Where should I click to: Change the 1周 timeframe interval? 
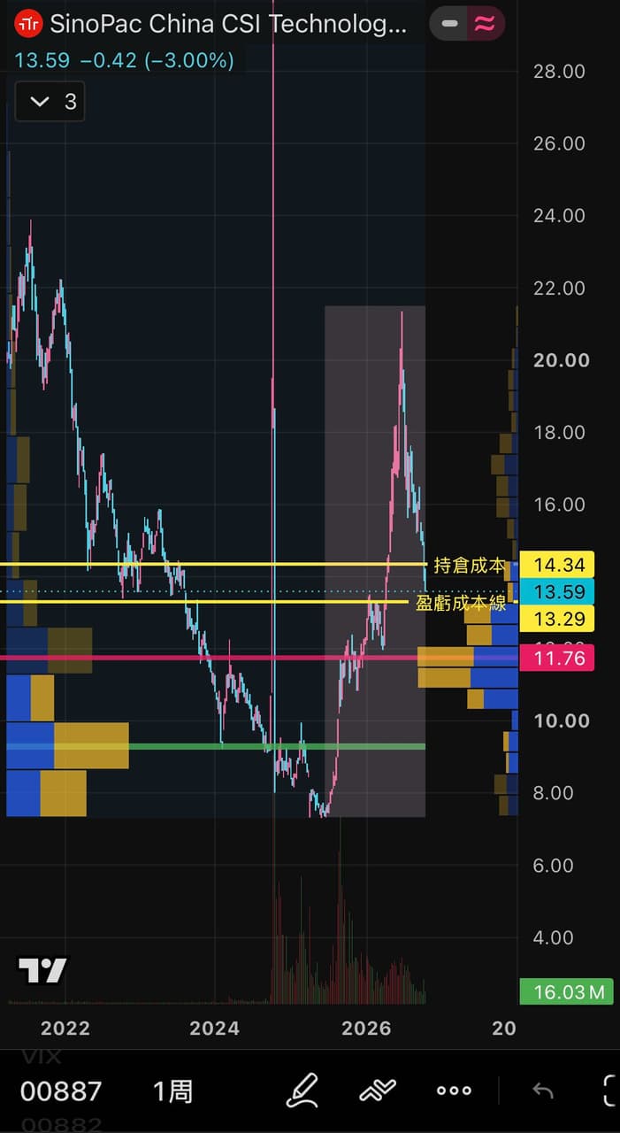[172, 1091]
